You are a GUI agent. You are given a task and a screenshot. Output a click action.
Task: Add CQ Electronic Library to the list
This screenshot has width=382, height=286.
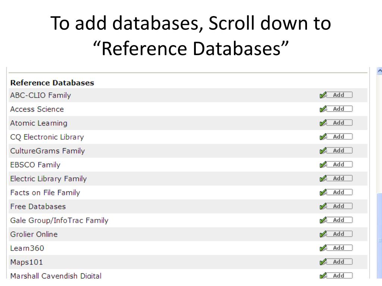[336, 137]
